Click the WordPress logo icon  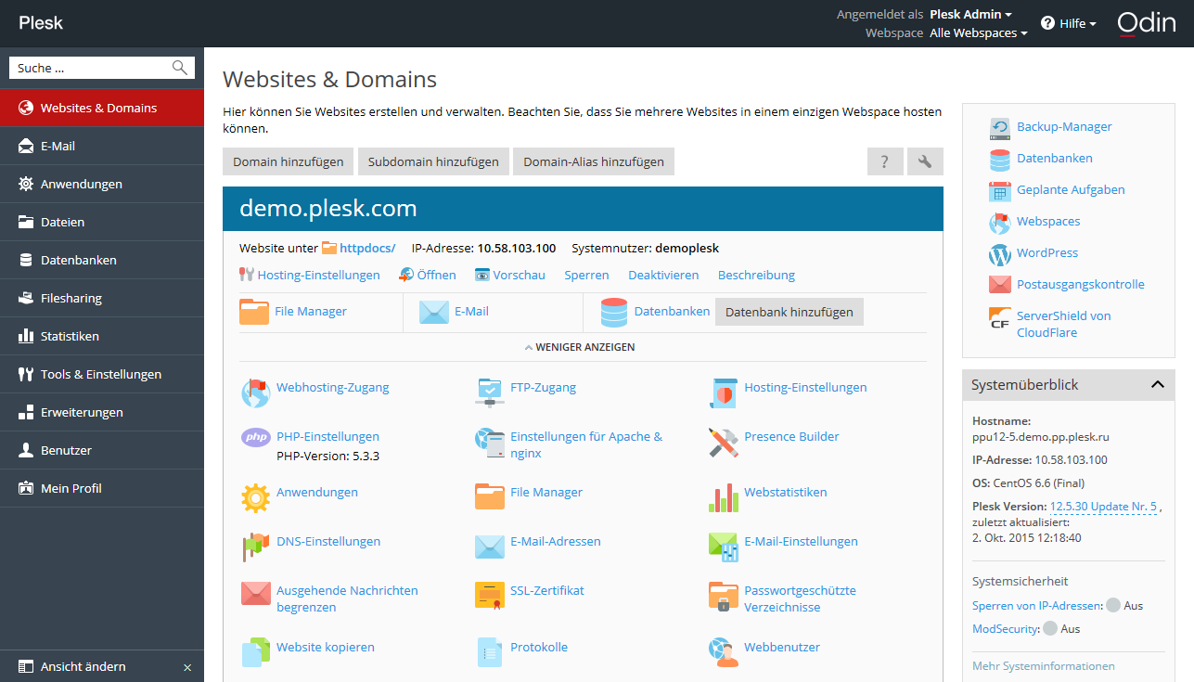(x=999, y=254)
